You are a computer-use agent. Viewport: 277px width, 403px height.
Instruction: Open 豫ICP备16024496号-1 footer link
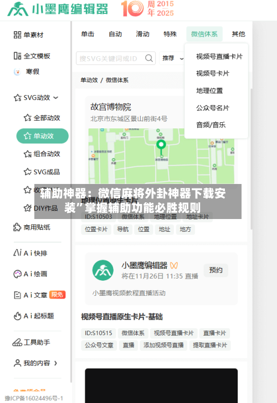tap(34, 399)
